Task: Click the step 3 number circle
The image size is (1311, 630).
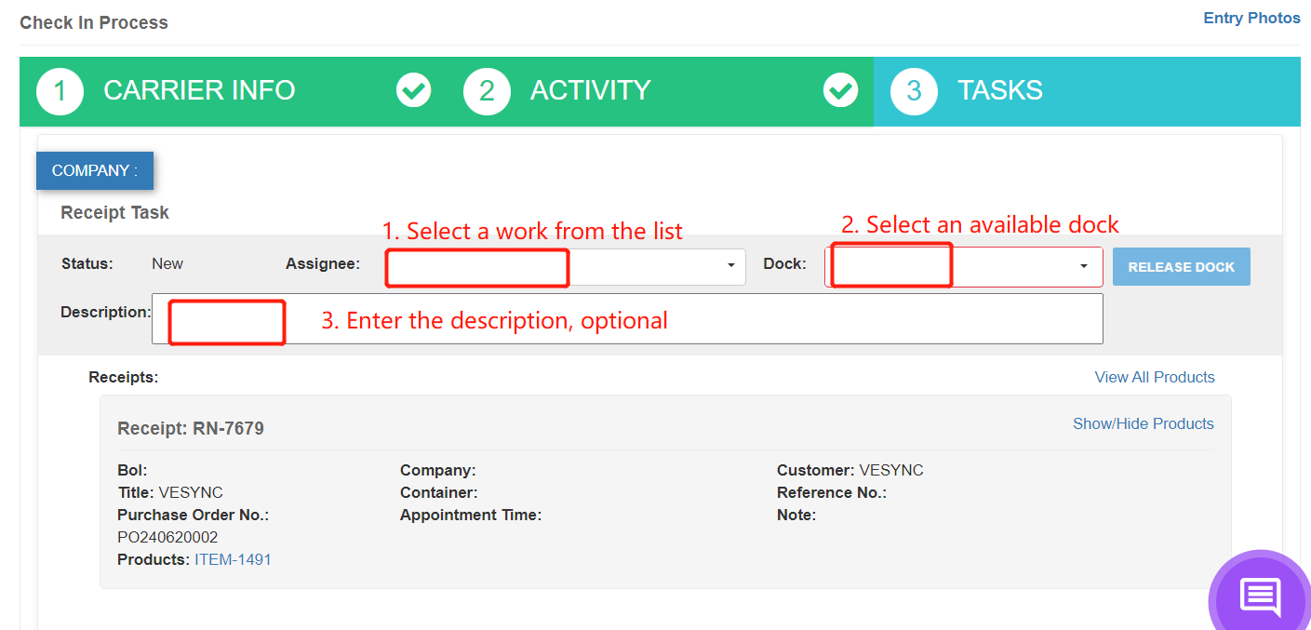Action: click(914, 91)
